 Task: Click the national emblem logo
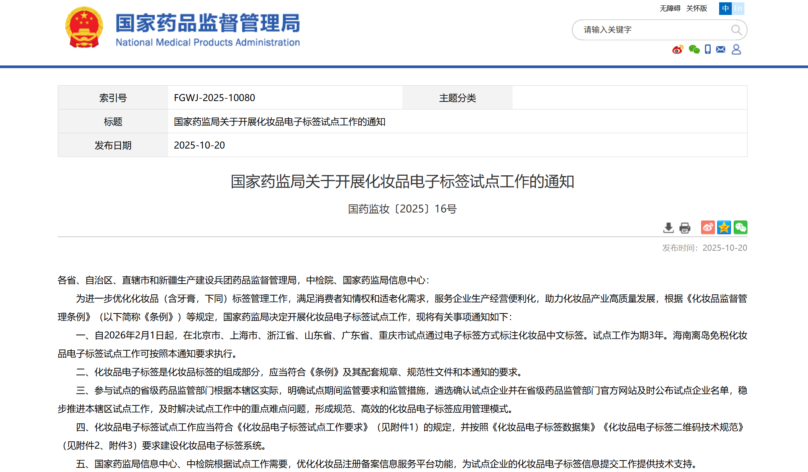(x=84, y=27)
